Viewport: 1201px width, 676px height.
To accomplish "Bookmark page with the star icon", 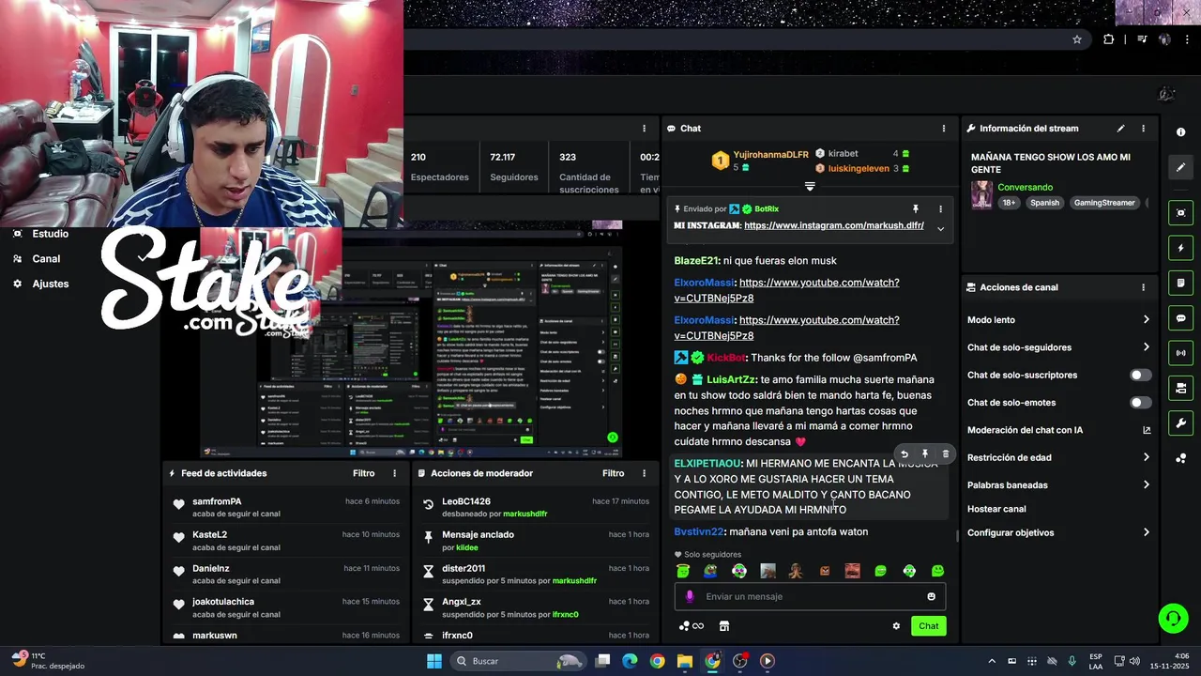I will tap(1077, 39).
